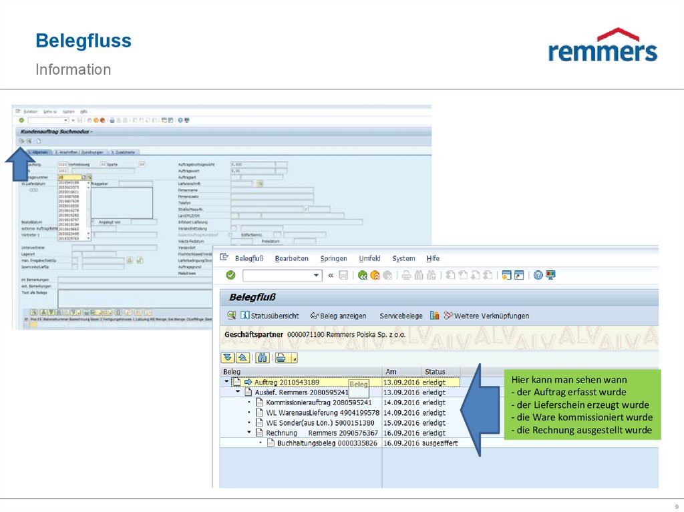Click the Status column header
684x512 pixels.
(441, 372)
